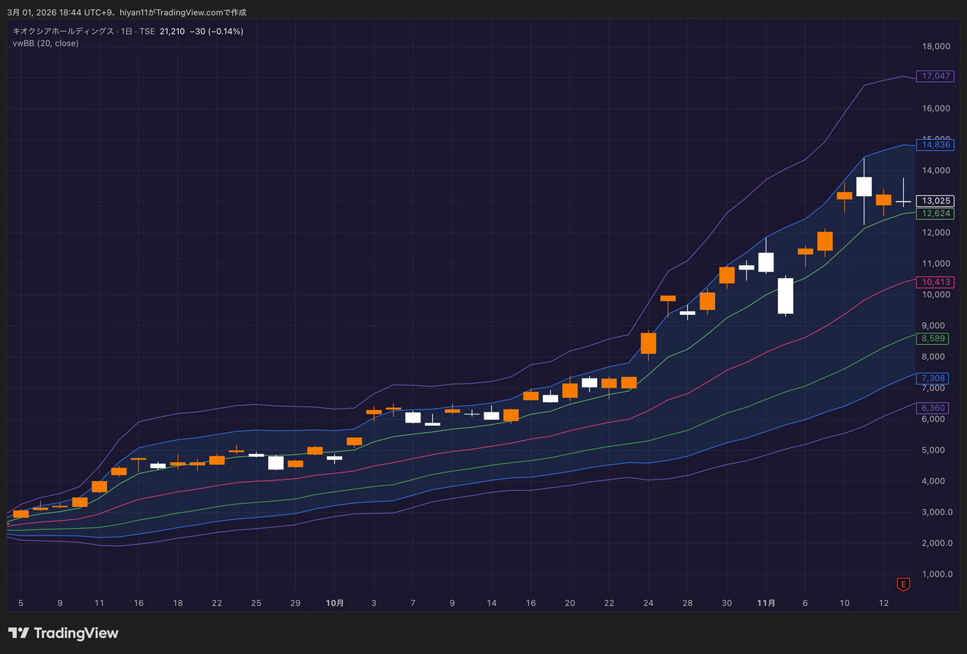Screen dimensions: 967x654
Task: Select the green 12,624 band price tag
Action: tap(935, 214)
